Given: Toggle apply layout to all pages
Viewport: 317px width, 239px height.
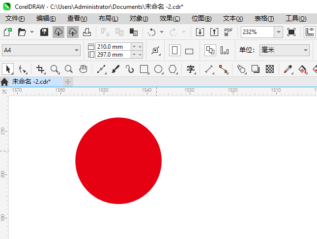Looking at the screenshot, I should [210, 50].
